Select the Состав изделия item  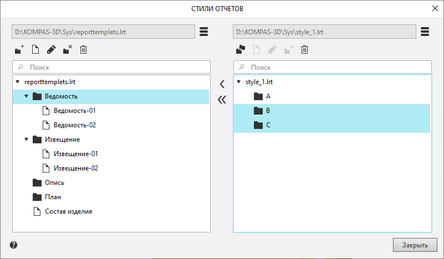(x=68, y=211)
